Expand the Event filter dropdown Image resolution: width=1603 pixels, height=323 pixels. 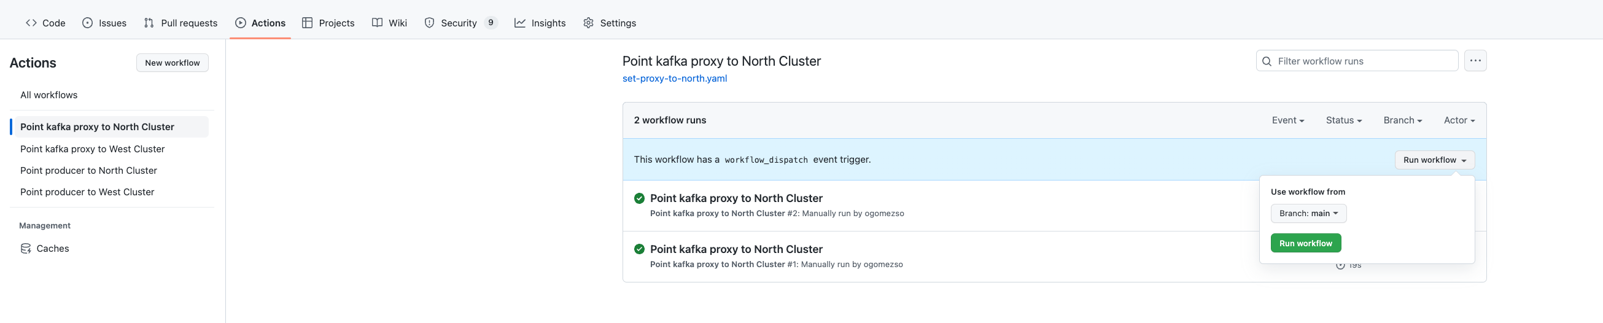coord(1287,121)
